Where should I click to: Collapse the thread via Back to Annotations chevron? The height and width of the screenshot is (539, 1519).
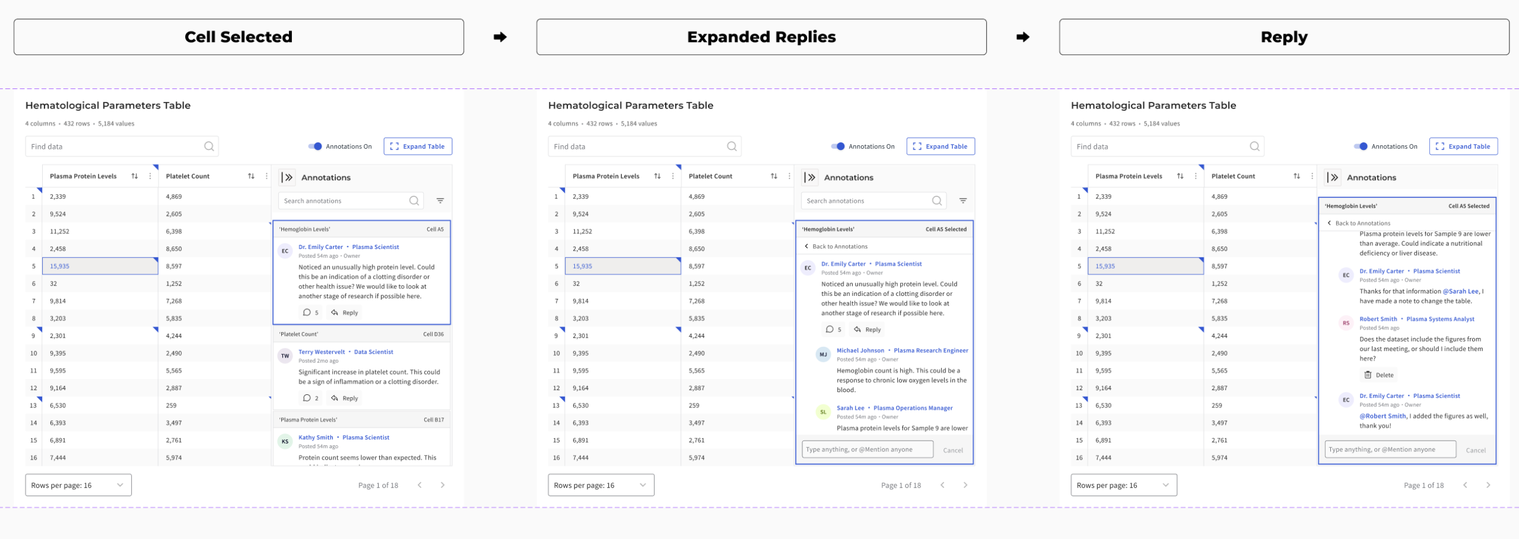[x=806, y=245]
